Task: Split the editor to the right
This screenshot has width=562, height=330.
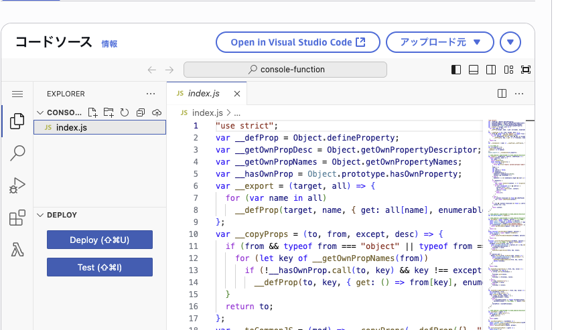Action: [502, 94]
